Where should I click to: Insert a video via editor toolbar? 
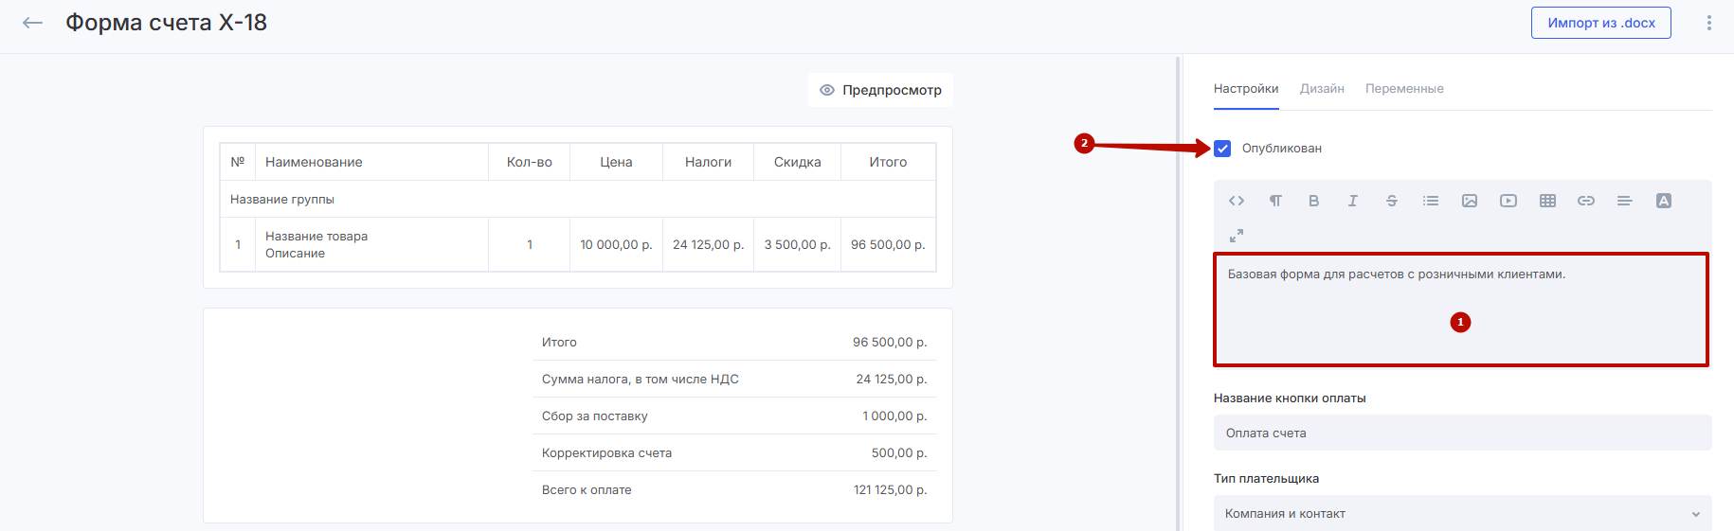[1508, 201]
